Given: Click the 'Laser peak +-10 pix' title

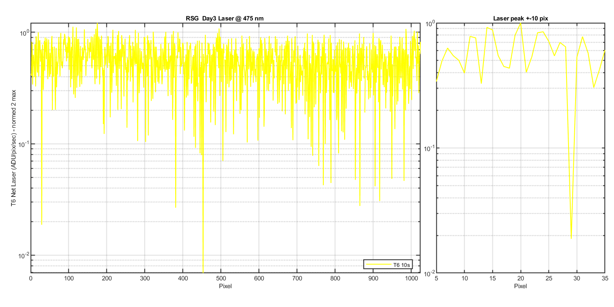Looking at the screenshot, I should point(521,18).
